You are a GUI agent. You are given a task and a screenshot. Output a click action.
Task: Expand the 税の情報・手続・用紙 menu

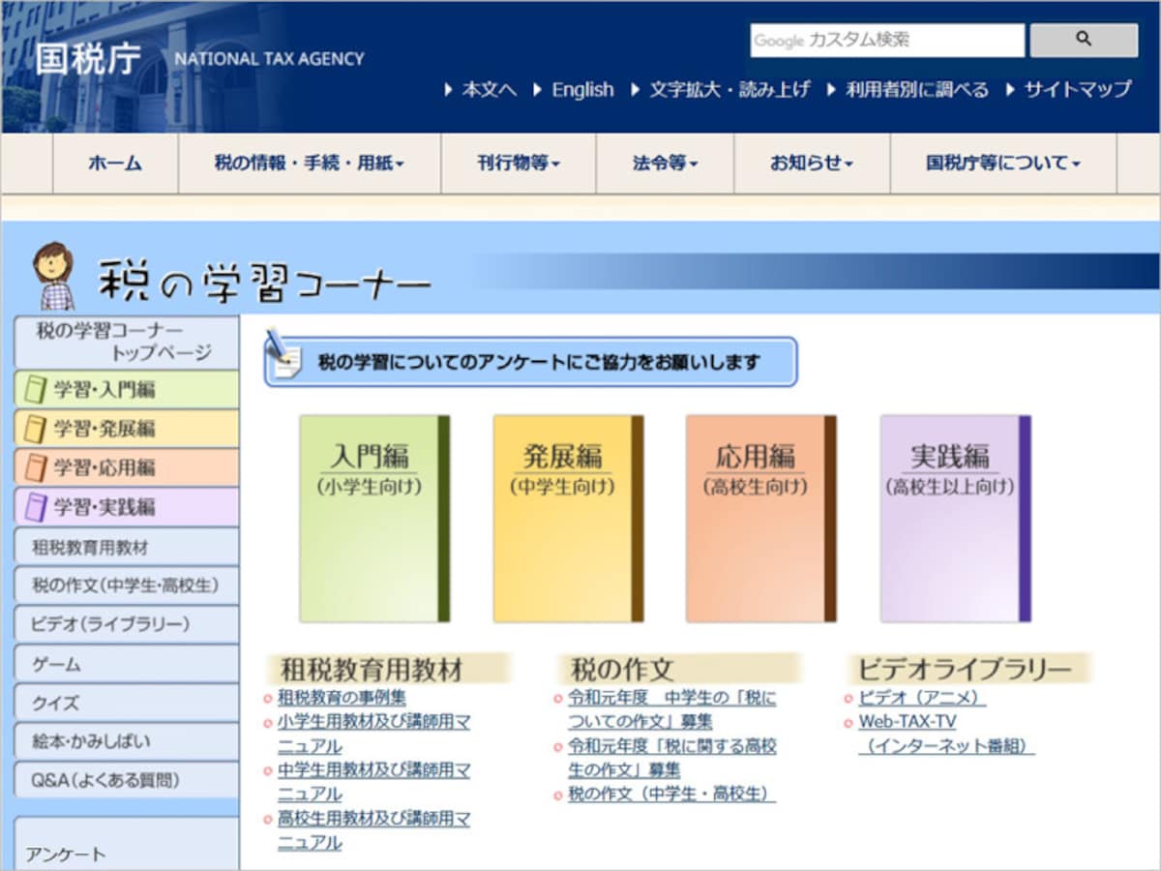click(x=310, y=164)
